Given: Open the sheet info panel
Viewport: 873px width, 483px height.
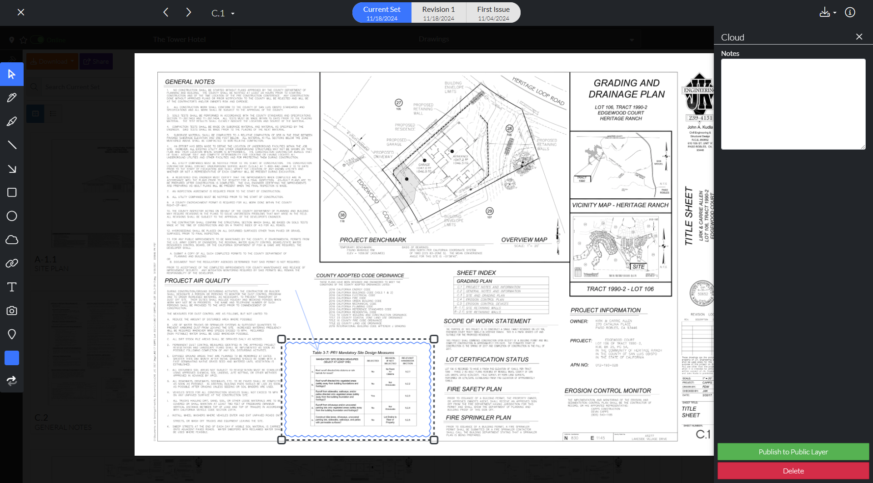Looking at the screenshot, I should tap(850, 12).
